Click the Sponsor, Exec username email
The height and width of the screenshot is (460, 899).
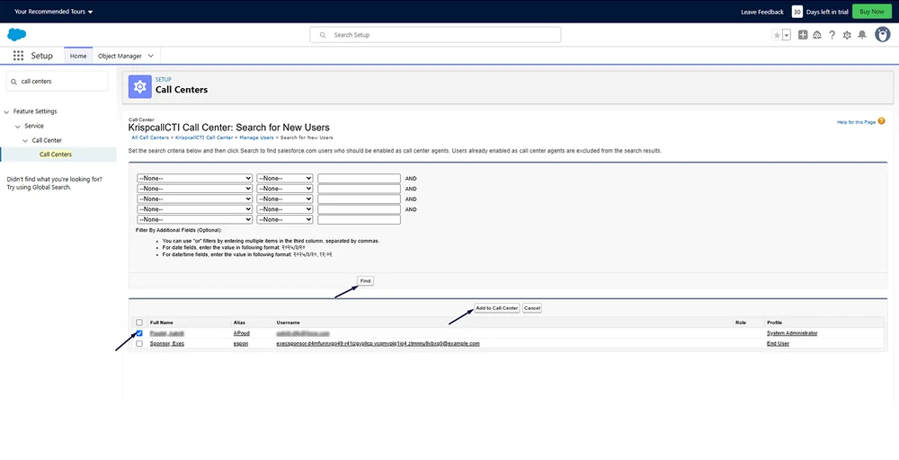pos(378,344)
